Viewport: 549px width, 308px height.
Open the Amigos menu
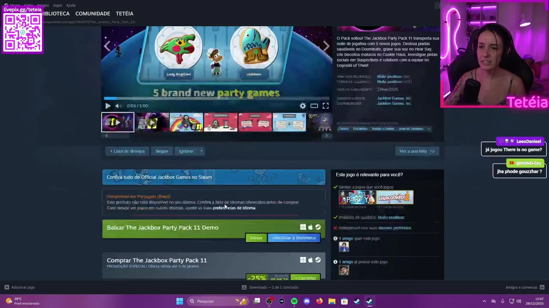42,5
